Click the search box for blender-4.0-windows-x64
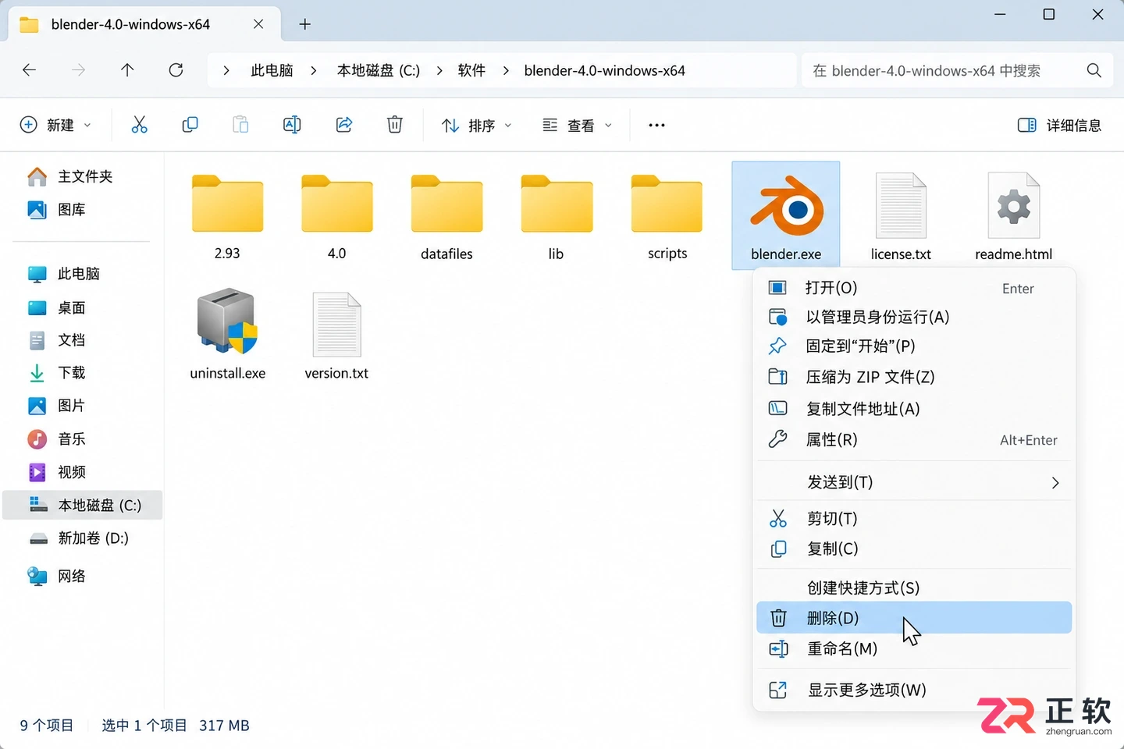Image resolution: width=1124 pixels, height=749 pixels. pos(956,70)
